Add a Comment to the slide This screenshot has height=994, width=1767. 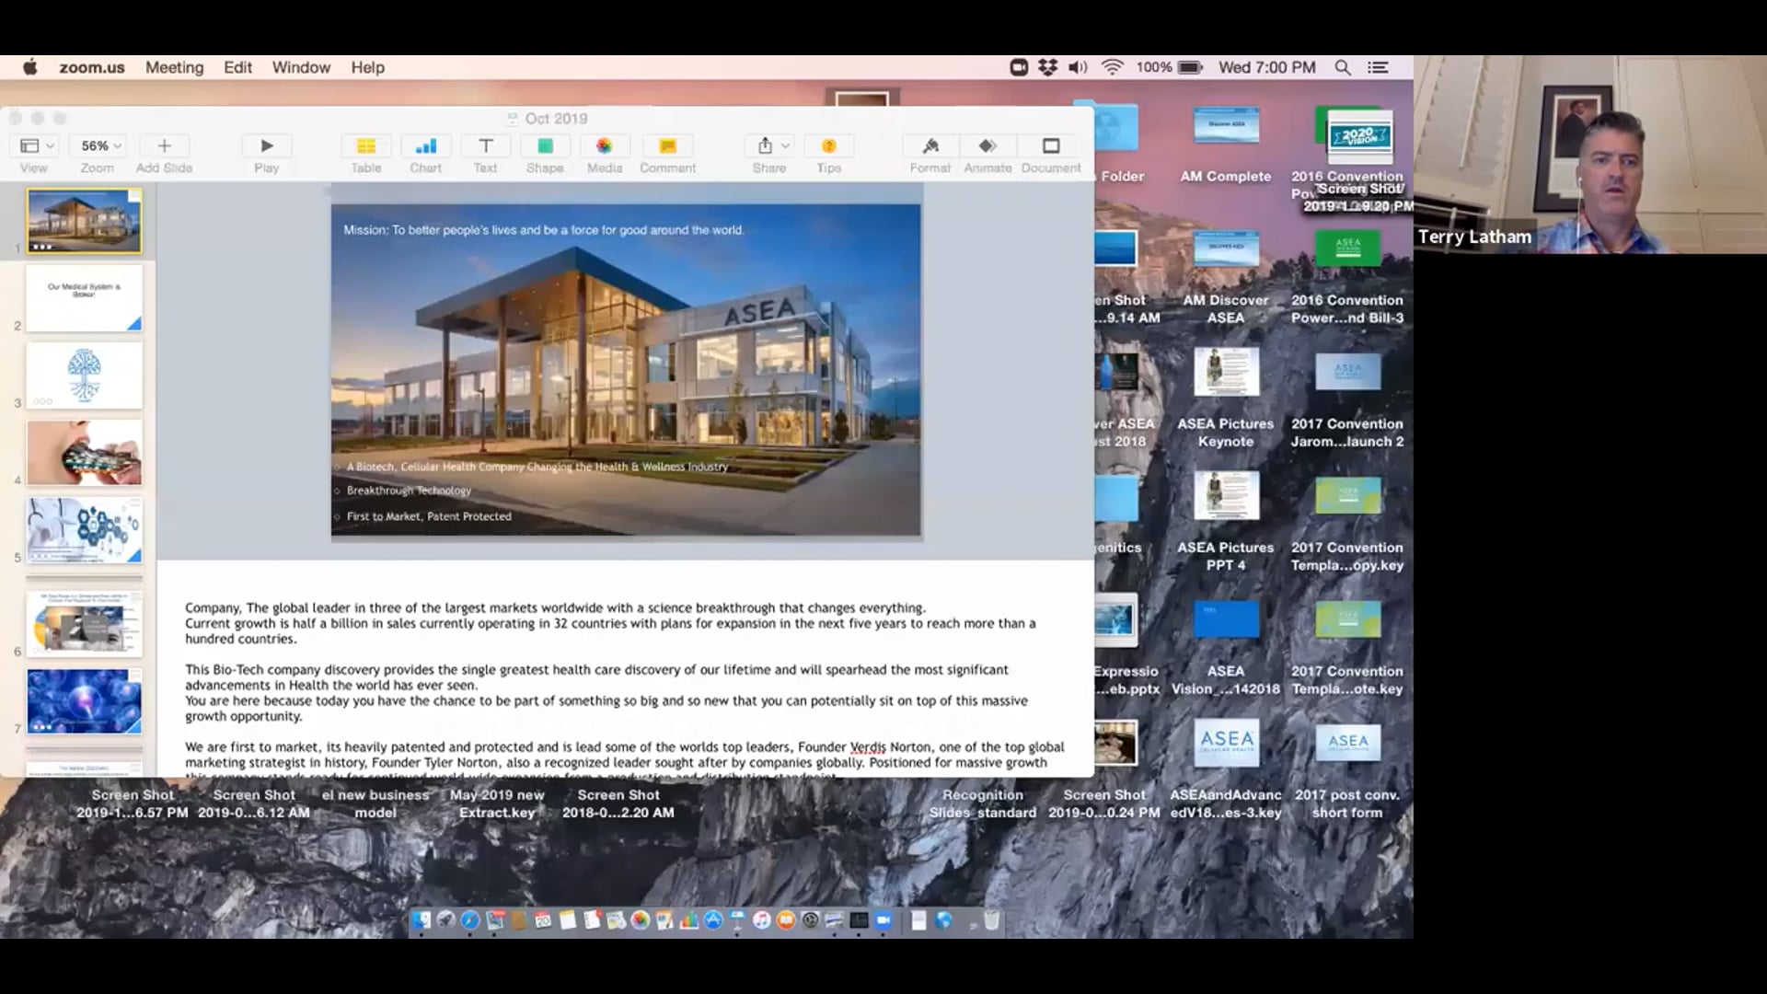coord(667,146)
